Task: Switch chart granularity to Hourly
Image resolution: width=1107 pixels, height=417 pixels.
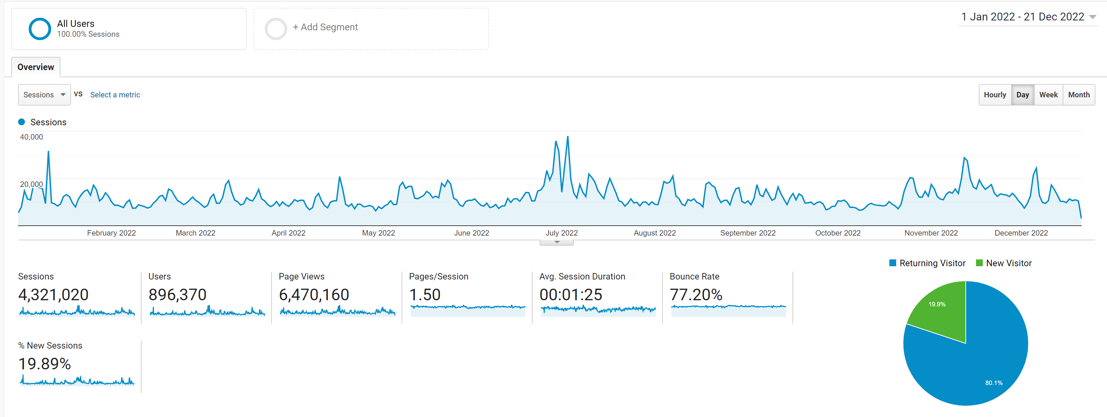Action: click(x=994, y=95)
